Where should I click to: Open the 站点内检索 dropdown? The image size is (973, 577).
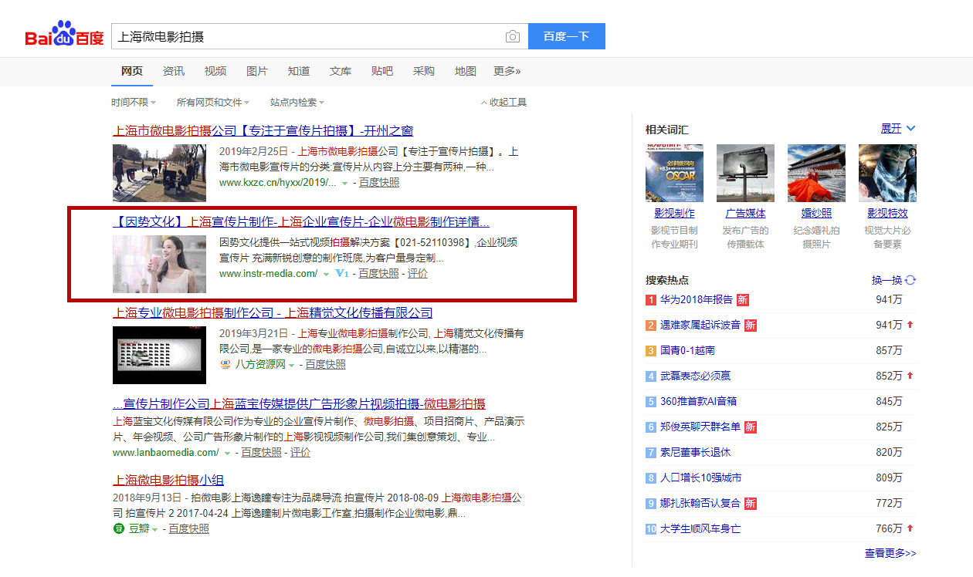[297, 102]
